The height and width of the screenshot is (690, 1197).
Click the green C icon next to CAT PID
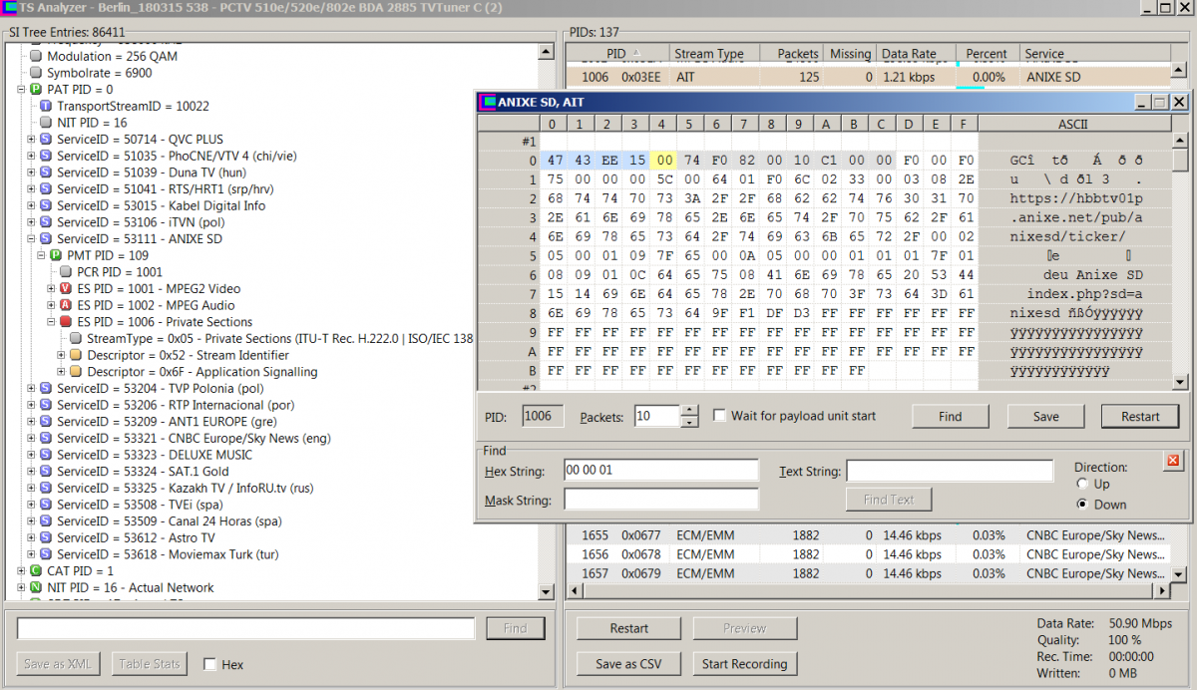[x=36, y=571]
